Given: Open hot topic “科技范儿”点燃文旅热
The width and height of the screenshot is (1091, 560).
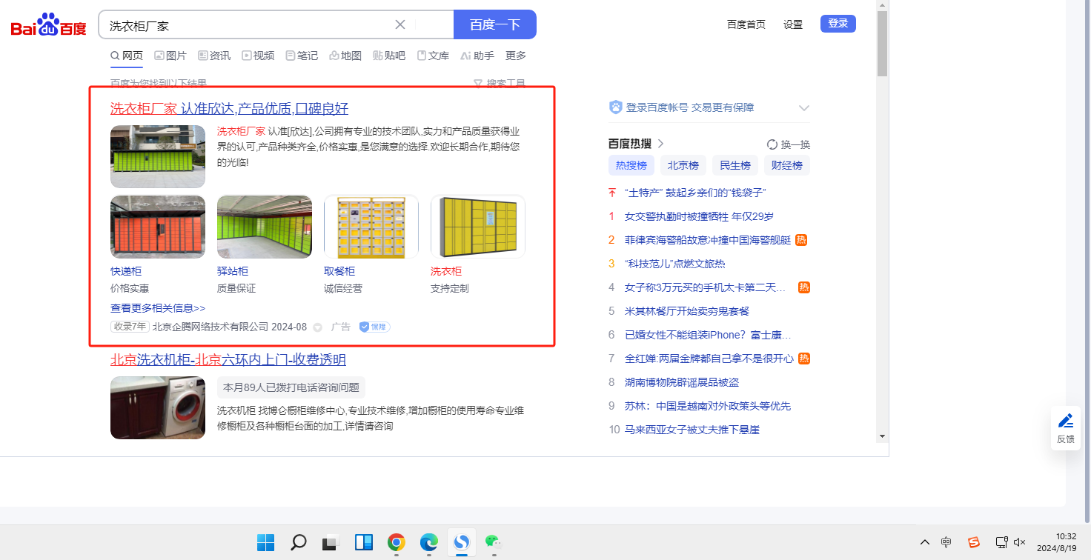Looking at the screenshot, I should click(x=675, y=264).
